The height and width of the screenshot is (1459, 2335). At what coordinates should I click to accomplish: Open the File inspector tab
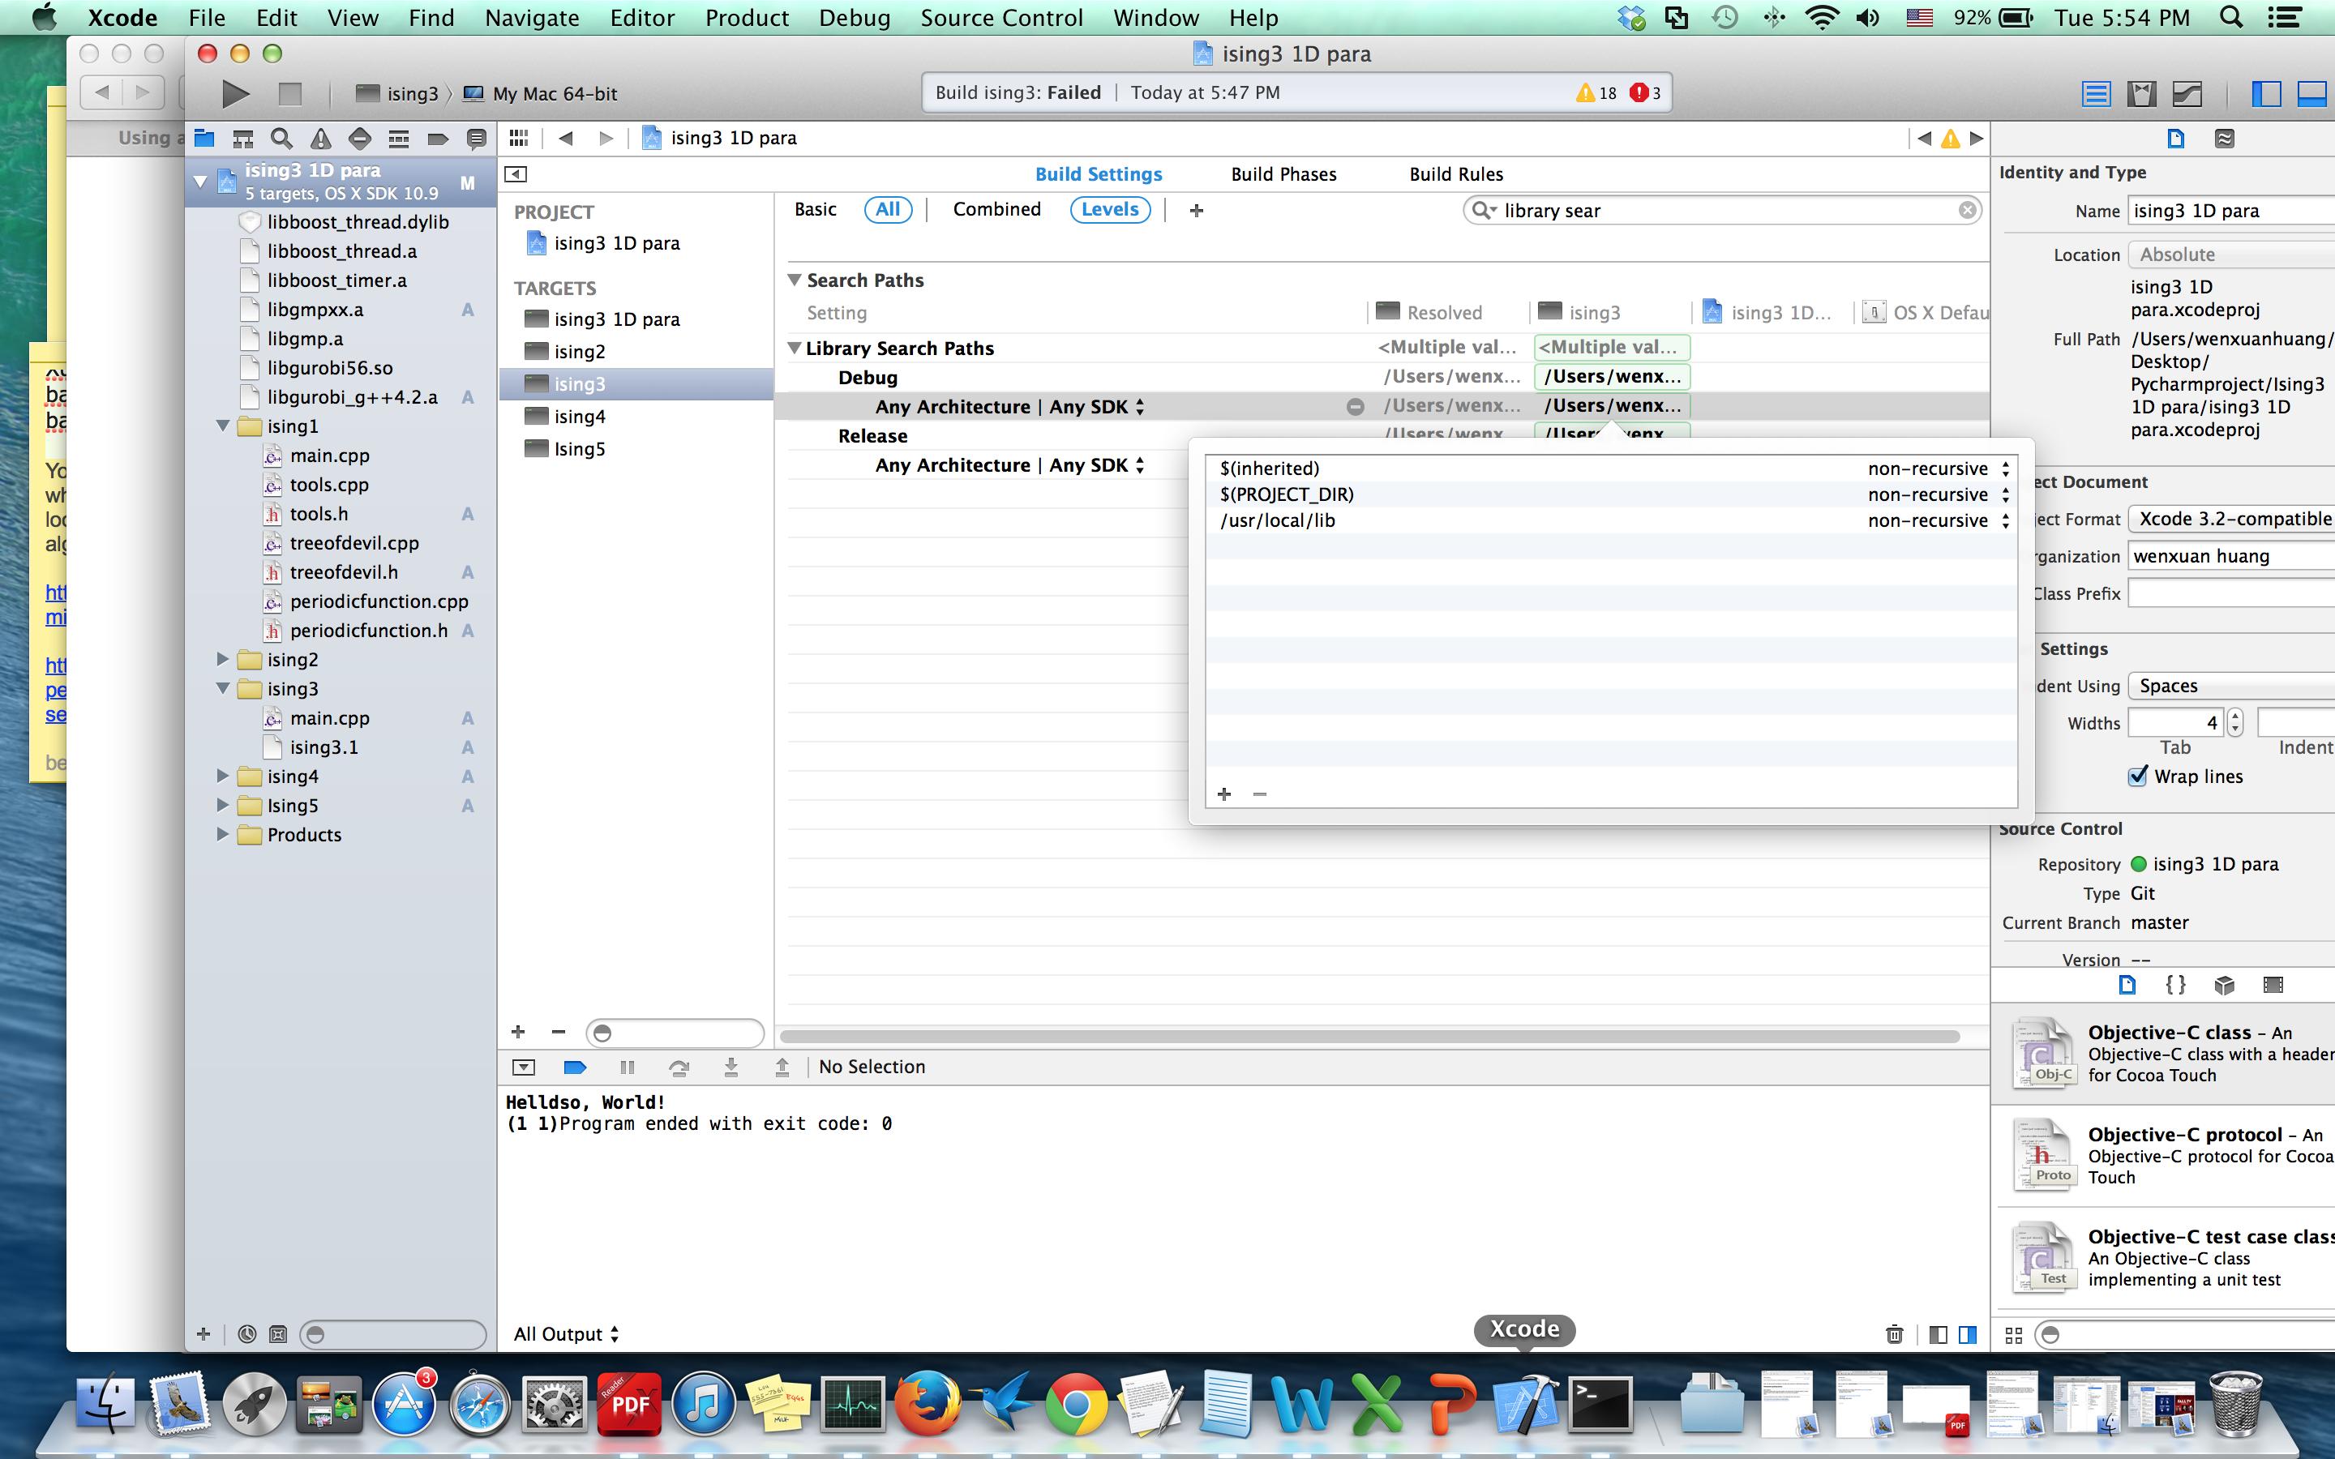pyautogui.click(x=2176, y=138)
